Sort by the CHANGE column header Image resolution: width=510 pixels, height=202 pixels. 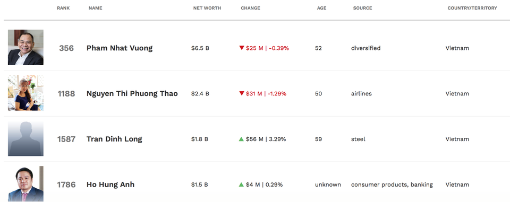coord(250,8)
